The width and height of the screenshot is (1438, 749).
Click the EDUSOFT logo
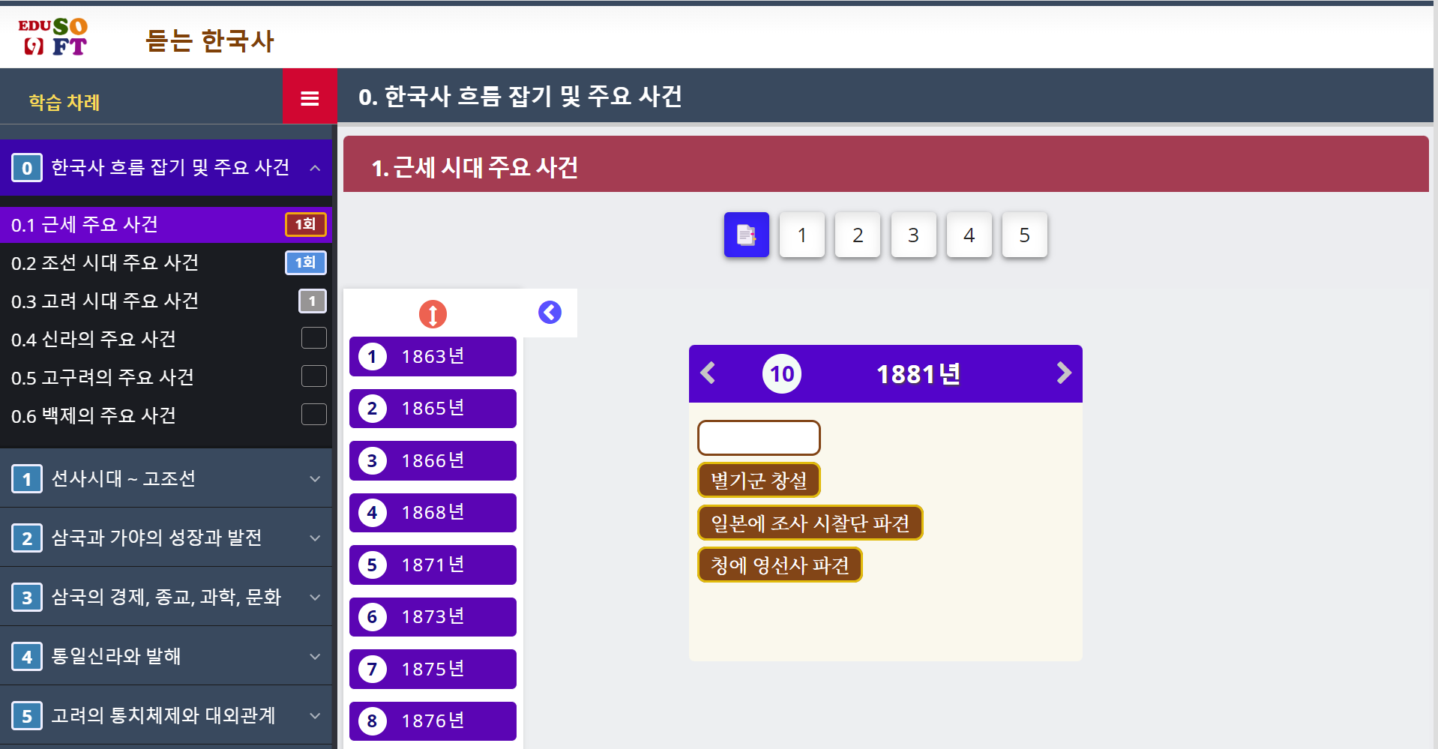(x=53, y=37)
